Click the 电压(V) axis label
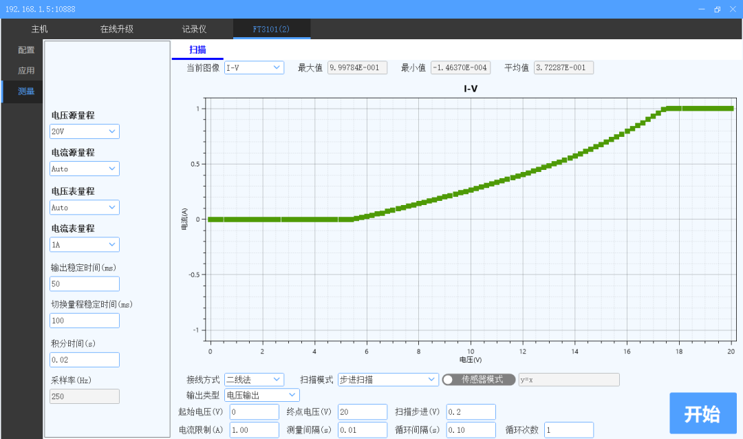Image resolution: width=743 pixels, height=439 pixels. pos(471,360)
